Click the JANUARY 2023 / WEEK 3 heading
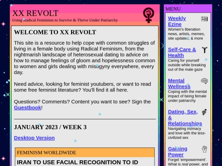222x166 pixels. pyautogui.click(x=50, y=127)
